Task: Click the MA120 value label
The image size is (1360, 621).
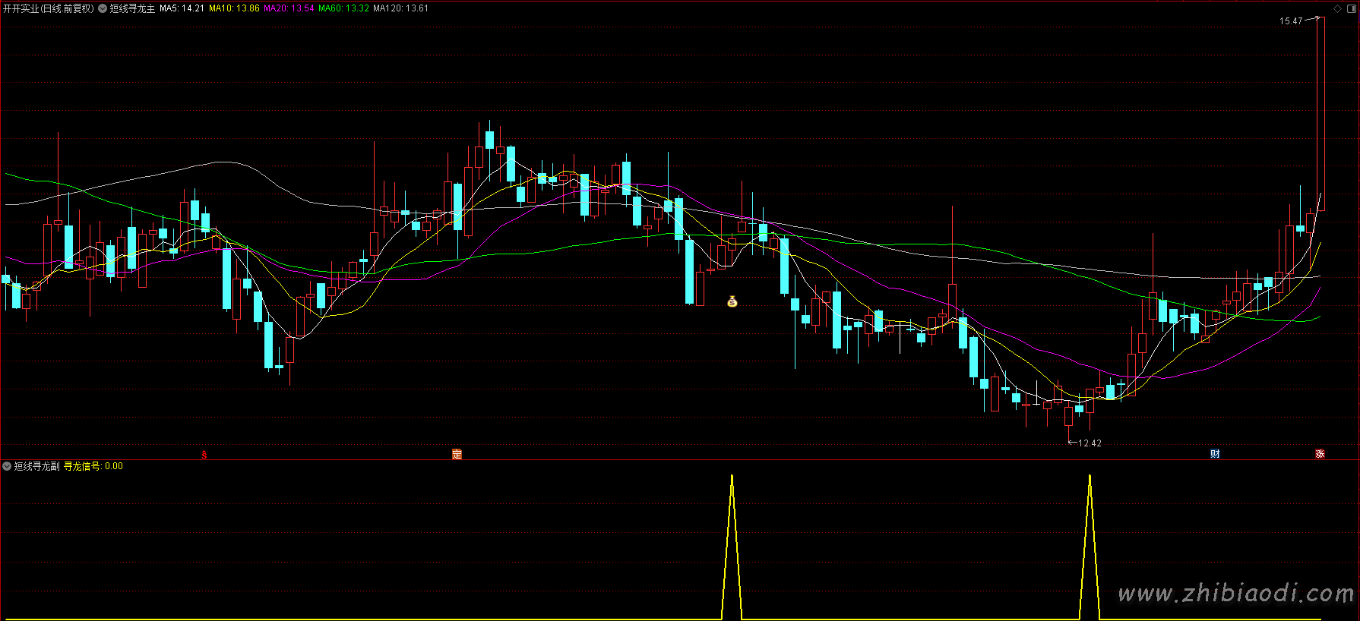Action: pyautogui.click(x=400, y=8)
